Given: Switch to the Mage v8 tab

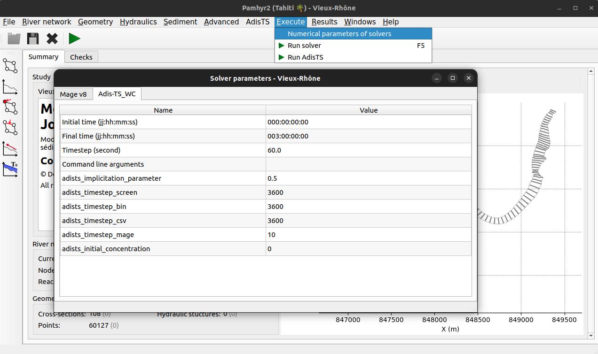Looking at the screenshot, I should click(x=73, y=94).
